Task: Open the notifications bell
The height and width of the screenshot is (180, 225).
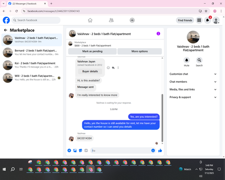Action: click(207, 20)
